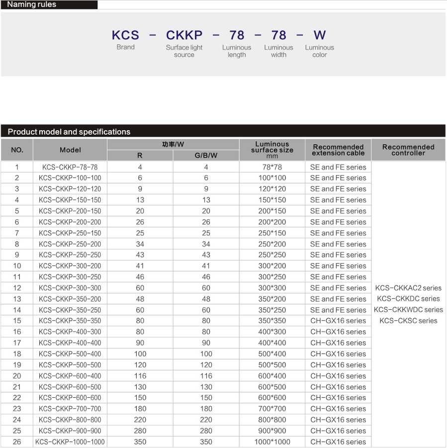Click the size cell '400*300'
This screenshot has width=447, height=448.
(x=272, y=332)
